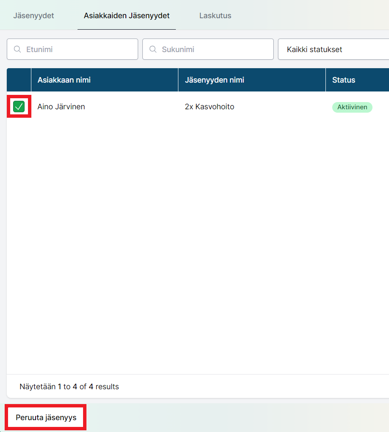Switch to the Jäsenyydet tab
The width and height of the screenshot is (389, 432).
point(33,16)
